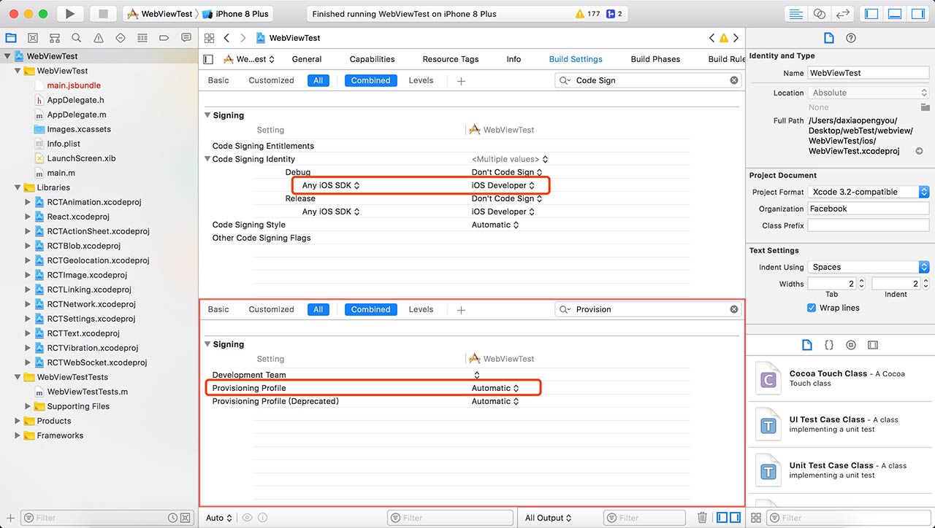Open the source control navigator icon
Screen dimensions: 935x528
coord(32,38)
